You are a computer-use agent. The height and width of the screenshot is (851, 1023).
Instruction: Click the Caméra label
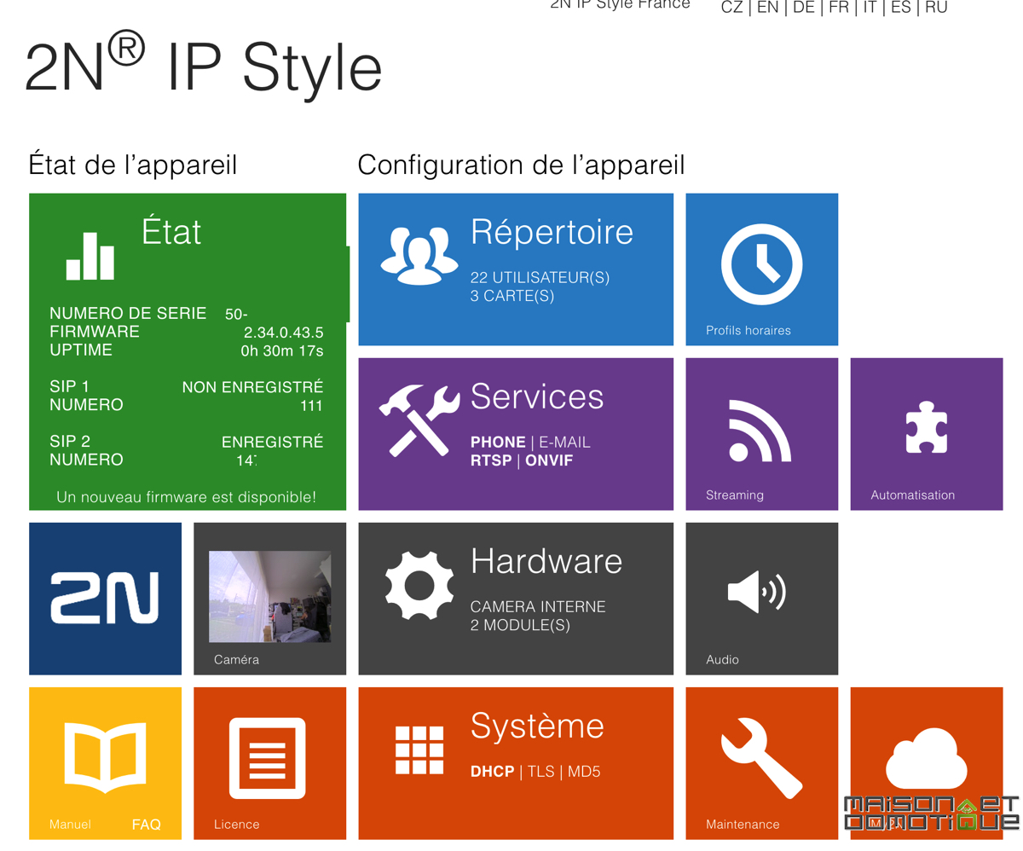(x=236, y=660)
